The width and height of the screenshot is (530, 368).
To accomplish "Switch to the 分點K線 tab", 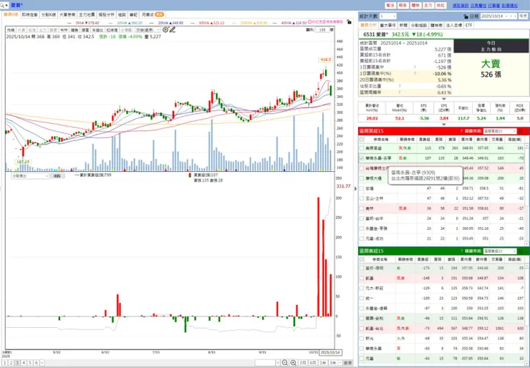I will (x=49, y=15).
